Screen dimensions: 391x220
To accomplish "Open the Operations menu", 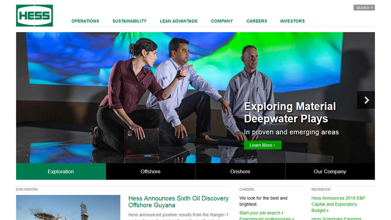I will 85,21.
